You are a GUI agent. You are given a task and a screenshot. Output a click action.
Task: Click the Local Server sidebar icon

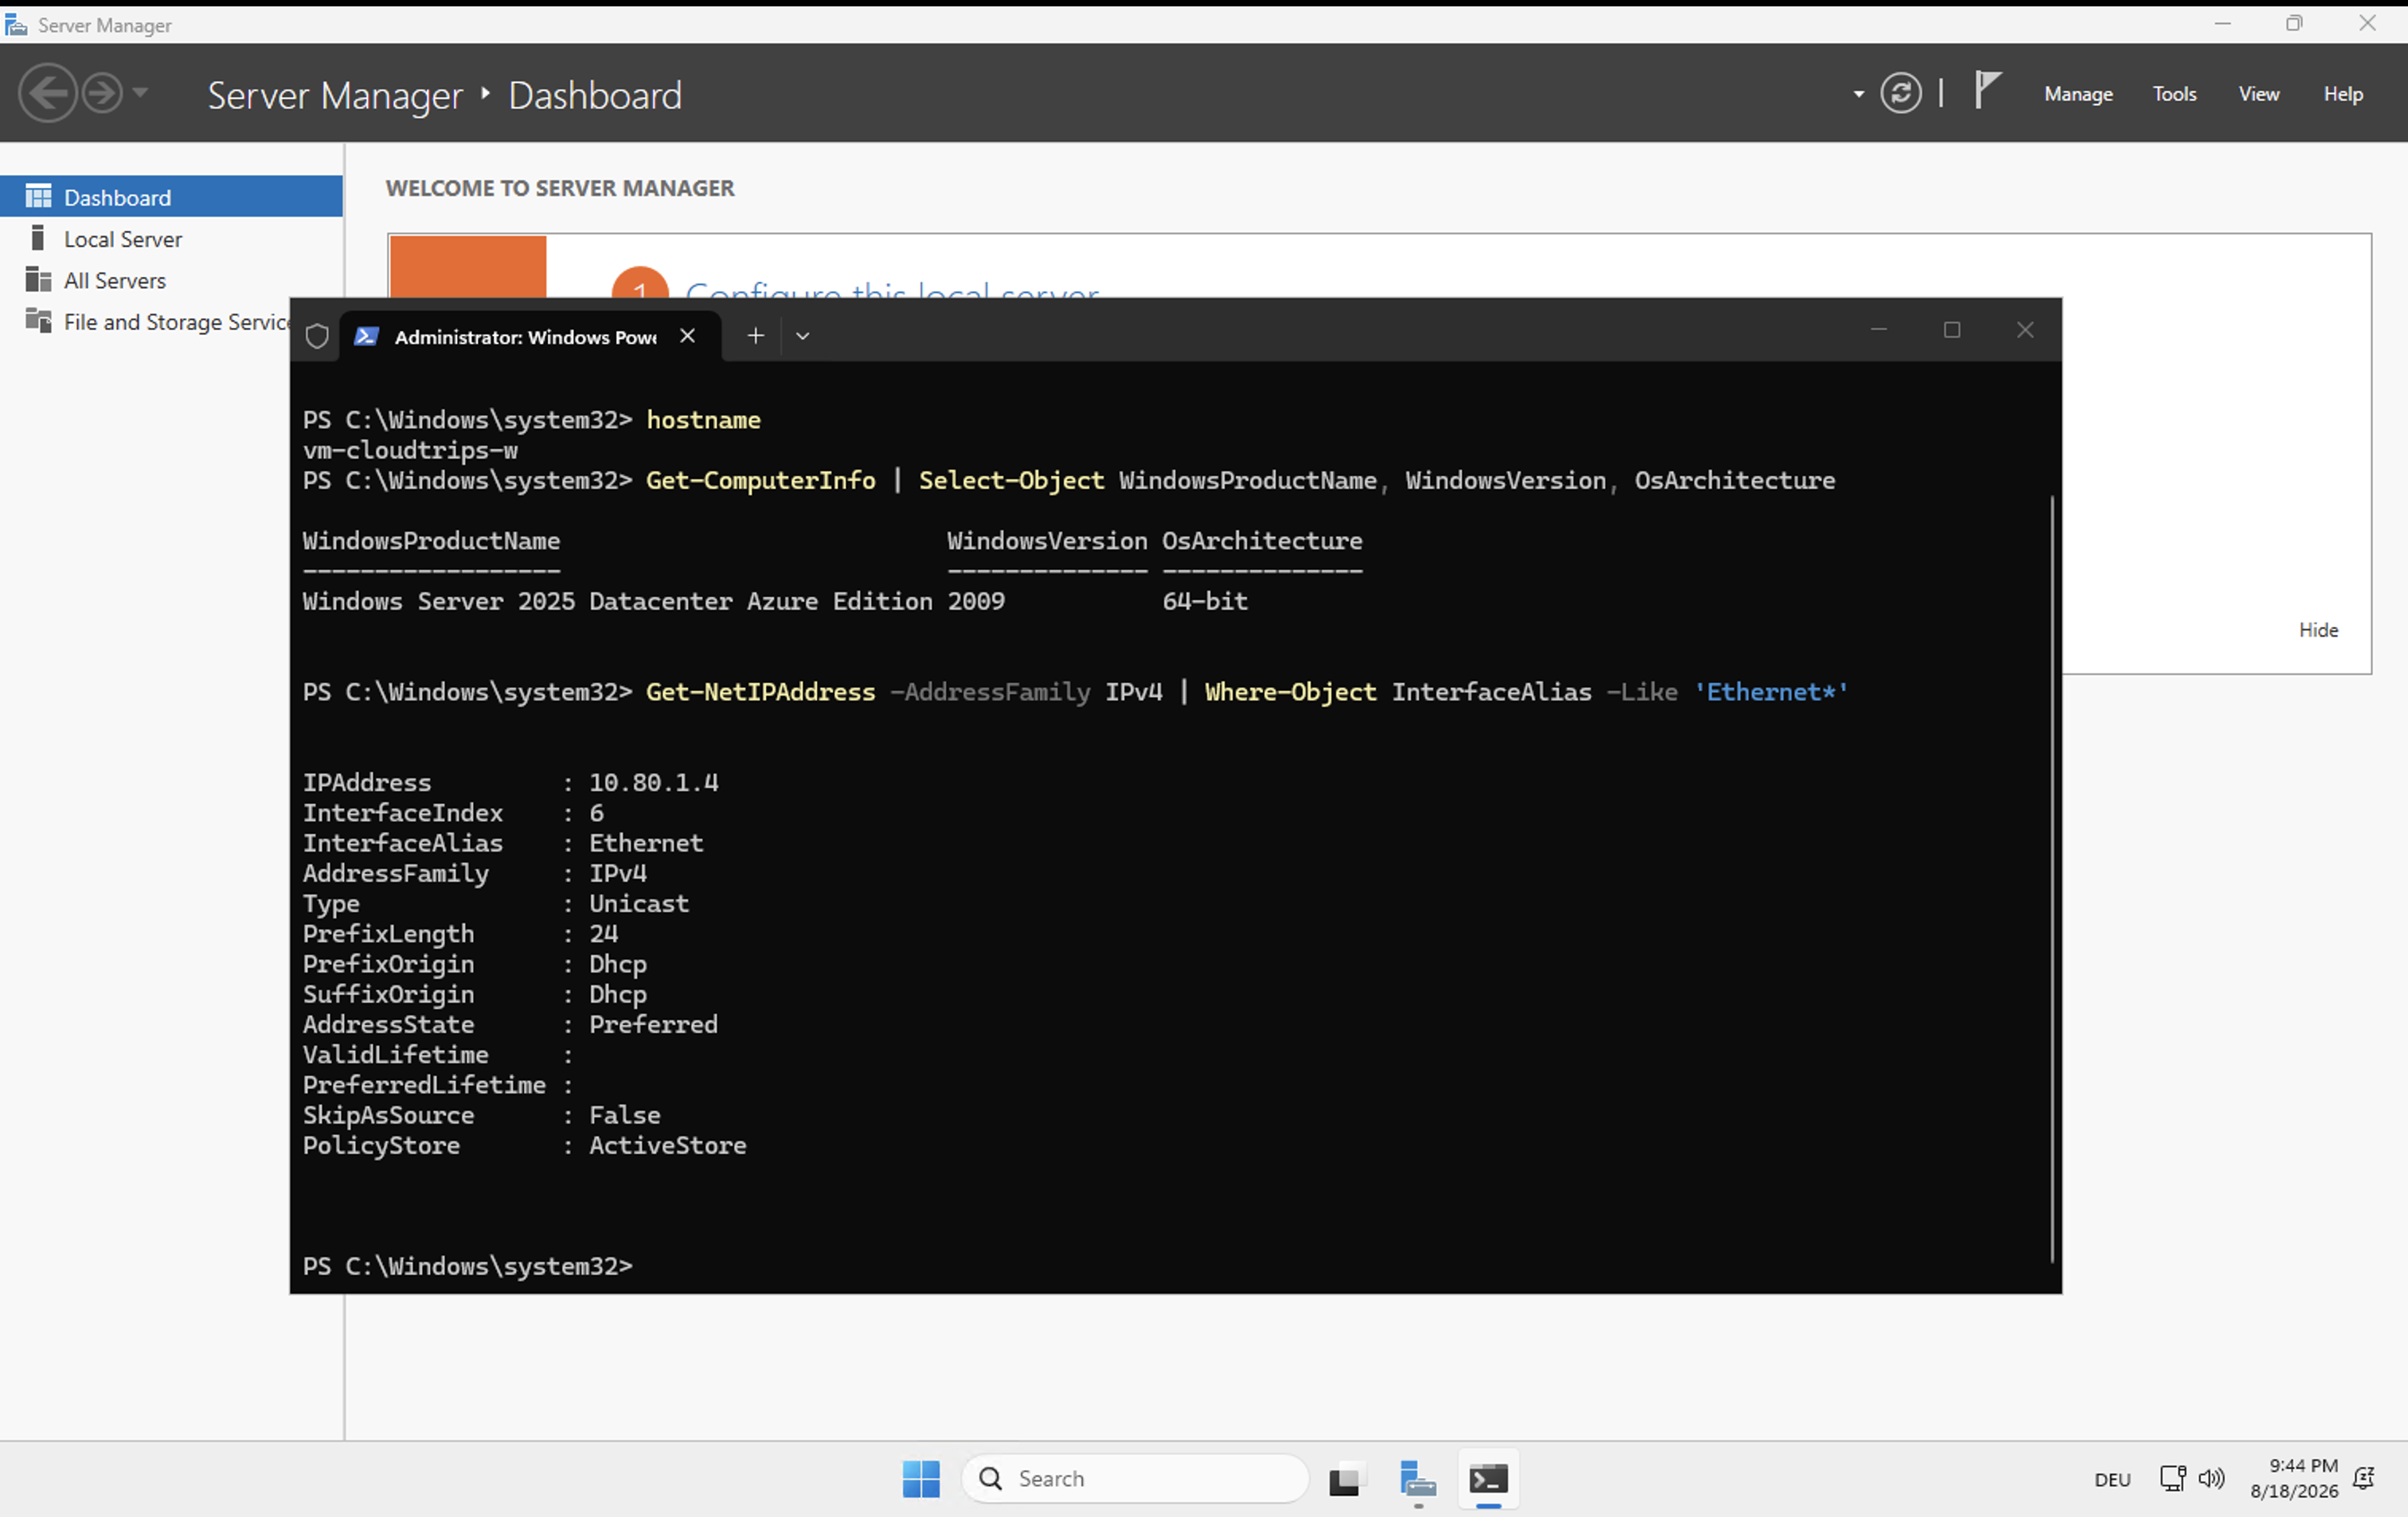[38, 238]
